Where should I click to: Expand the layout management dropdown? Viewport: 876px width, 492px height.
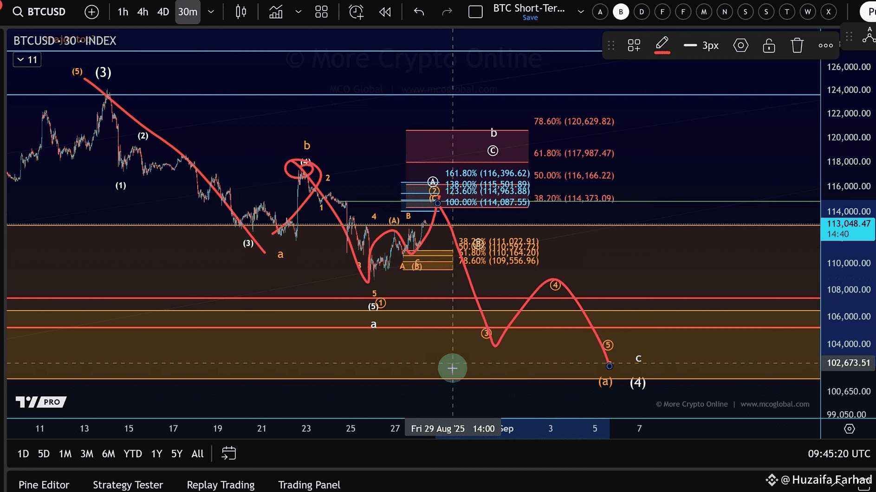(x=581, y=12)
